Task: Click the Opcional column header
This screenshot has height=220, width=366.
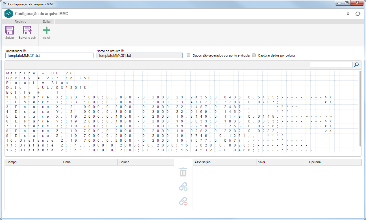Action: [x=334, y=162]
